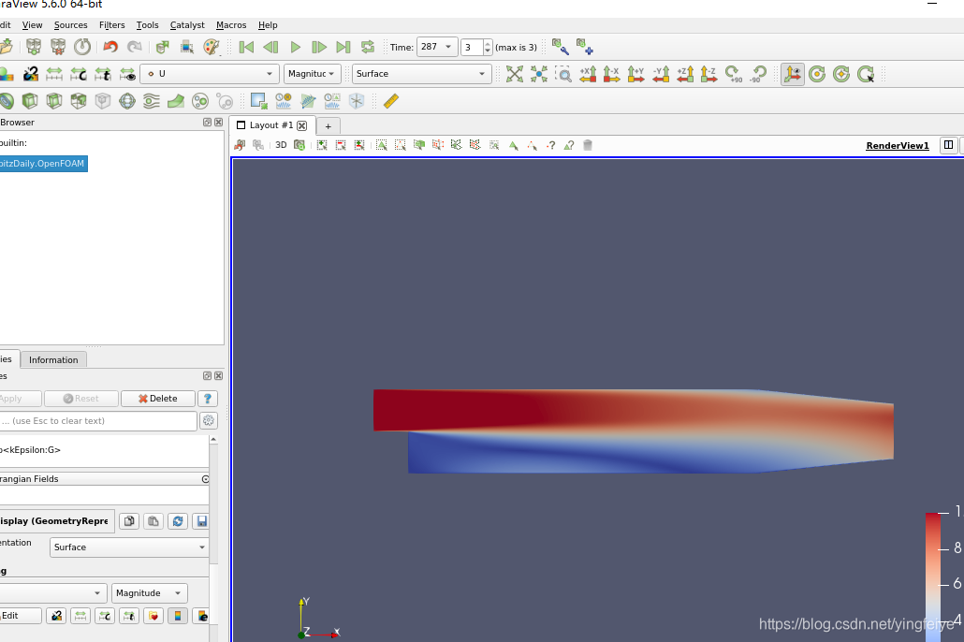Click the Delete button in Properties panel
This screenshot has width=964, height=642.
[x=157, y=398]
